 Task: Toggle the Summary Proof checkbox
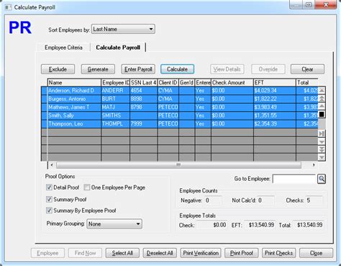click(49, 199)
